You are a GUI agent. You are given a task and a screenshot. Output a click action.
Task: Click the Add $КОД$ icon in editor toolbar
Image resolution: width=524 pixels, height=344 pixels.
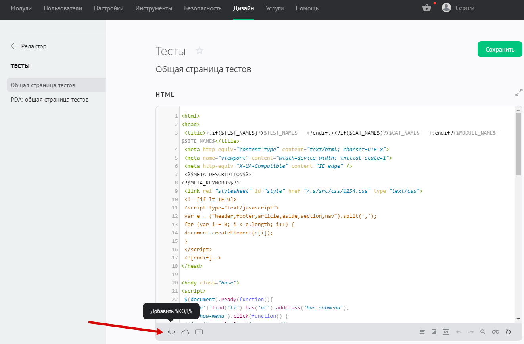[171, 332]
